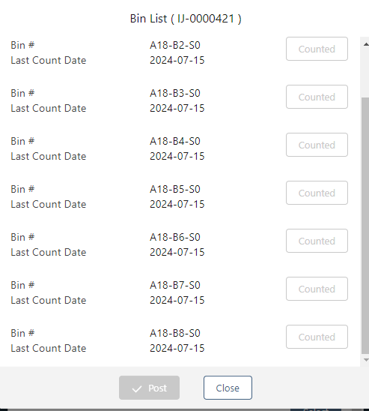Select the bin number A18-B2-S0 text
The height and width of the screenshot is (411, 369).
[x=175, y=45]
